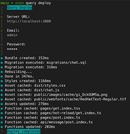Viewport: 130px width, 134px height.
Task: Click the migrations/chat.sql path
Action: click(66, 63)
